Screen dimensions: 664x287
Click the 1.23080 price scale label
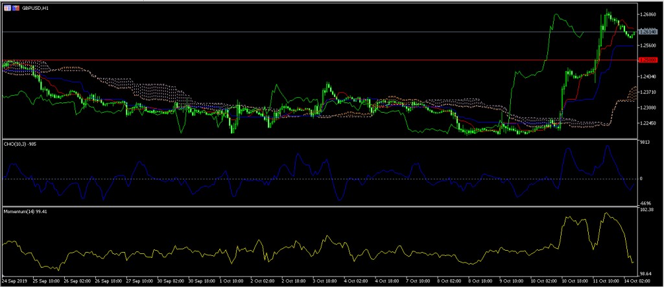coord(648,108)
